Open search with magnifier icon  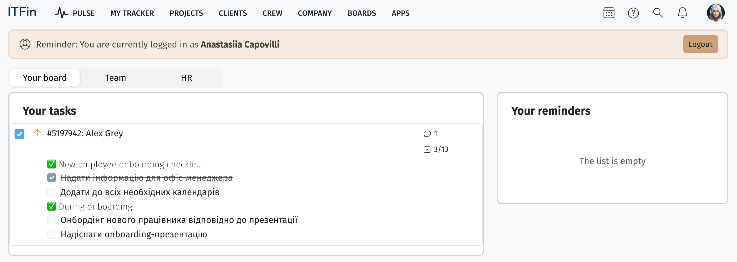click(x=658, y=13)
